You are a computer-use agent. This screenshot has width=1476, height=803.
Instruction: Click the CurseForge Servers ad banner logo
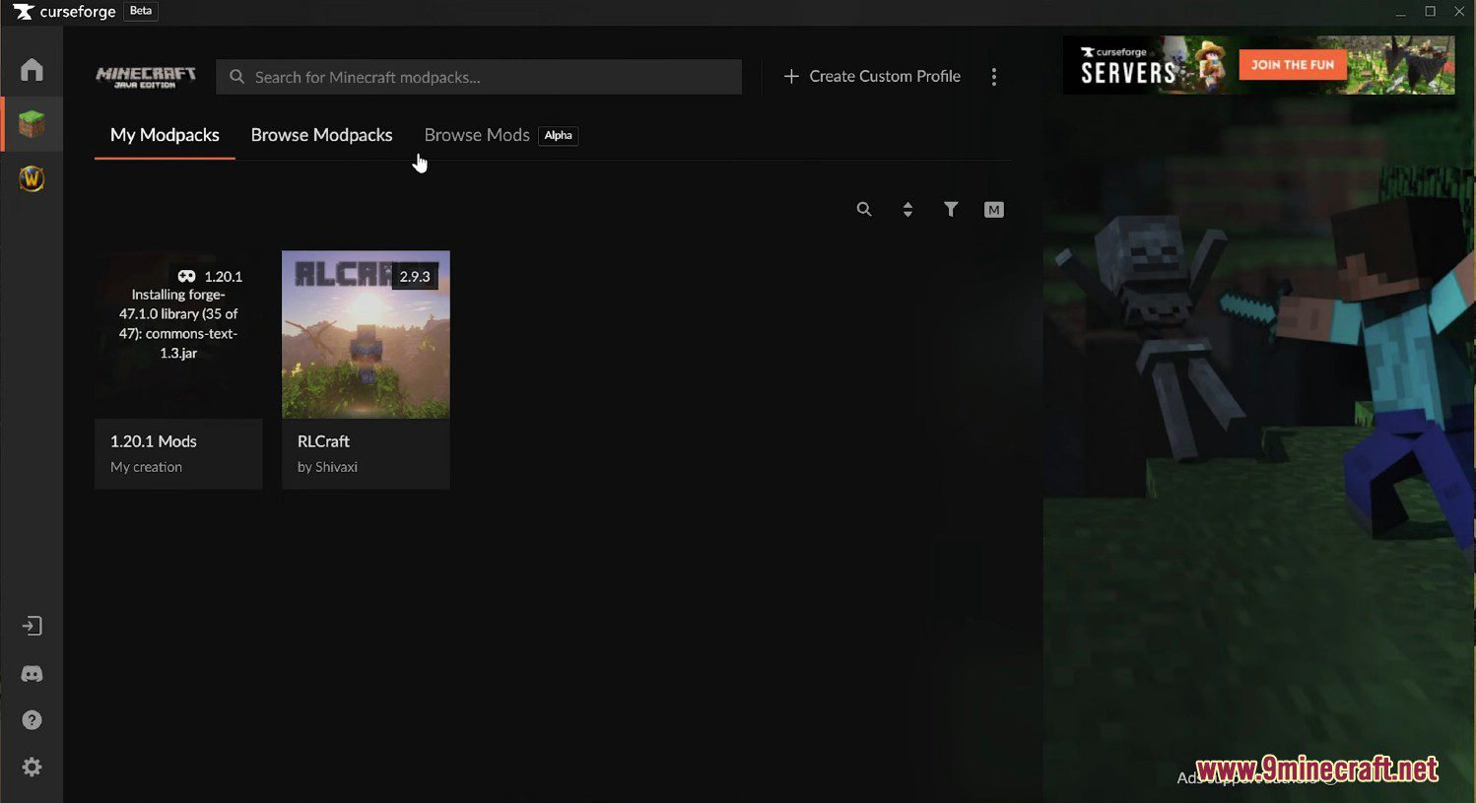click(1128, 66)
